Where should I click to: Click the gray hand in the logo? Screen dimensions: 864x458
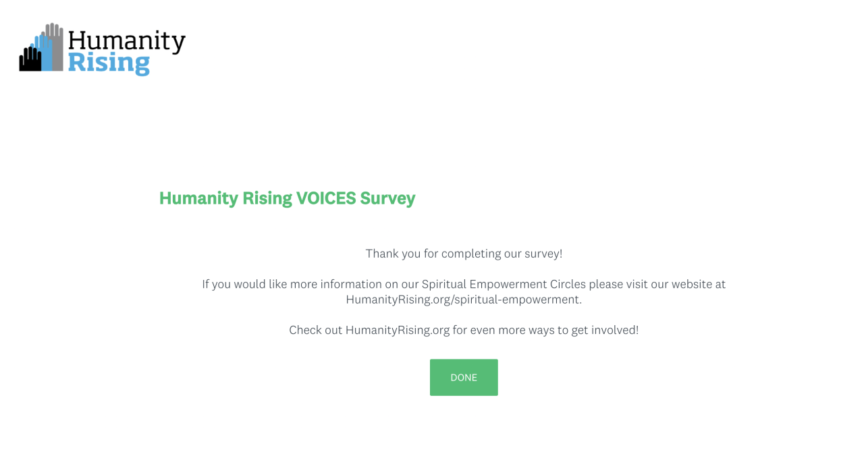click(55, 47)
